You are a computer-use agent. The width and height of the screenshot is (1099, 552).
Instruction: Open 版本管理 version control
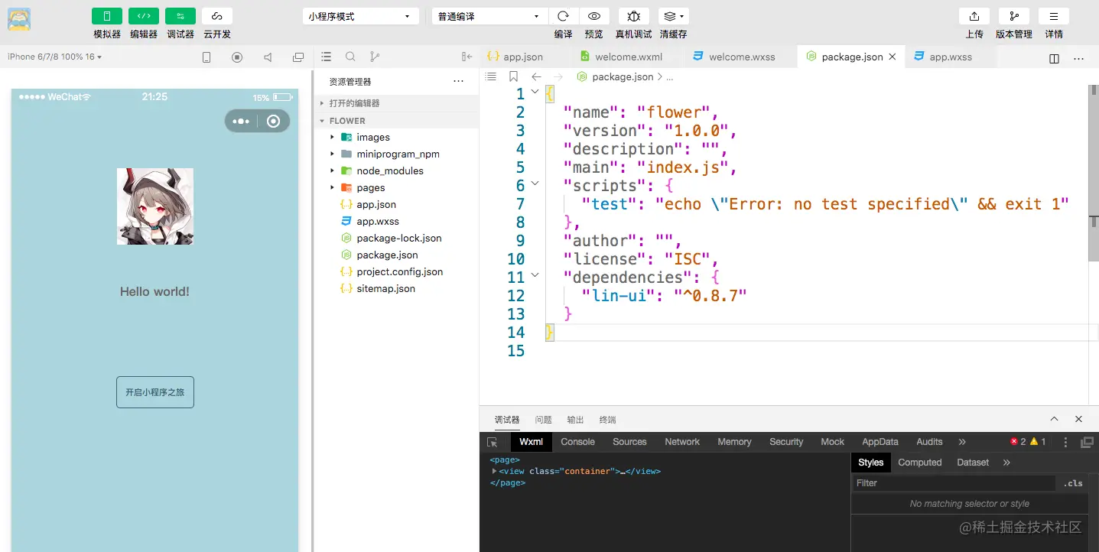pos(1014,16)
